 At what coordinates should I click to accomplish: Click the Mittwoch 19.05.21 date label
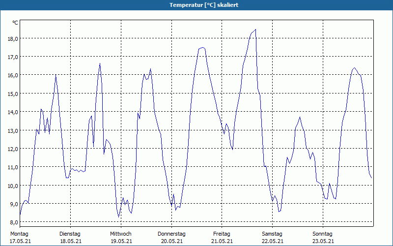[121, 238]
